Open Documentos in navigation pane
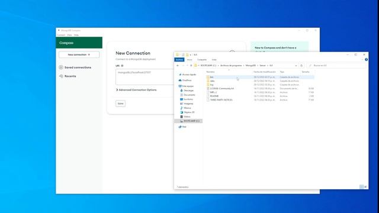Image resolution: width=379 pixels, height=213 pixels. coord(188,95)
